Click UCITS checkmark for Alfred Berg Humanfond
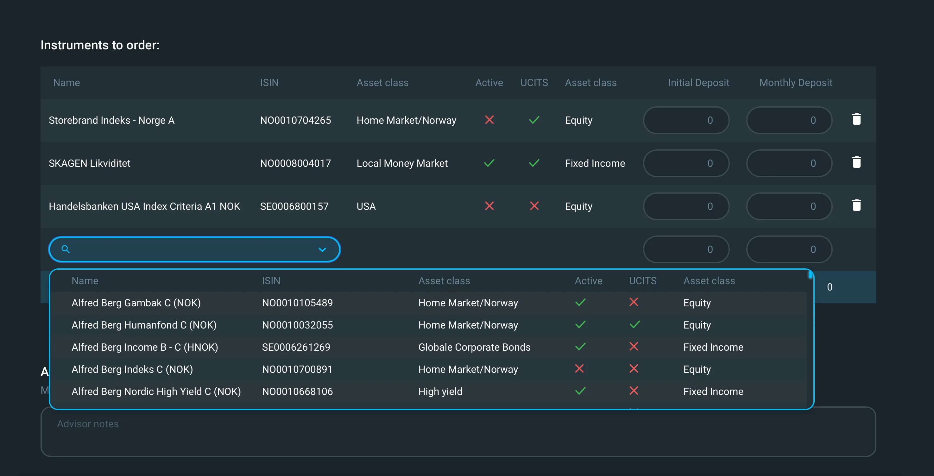 [634, 324]
